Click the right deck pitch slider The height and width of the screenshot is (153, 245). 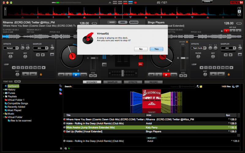183,58
